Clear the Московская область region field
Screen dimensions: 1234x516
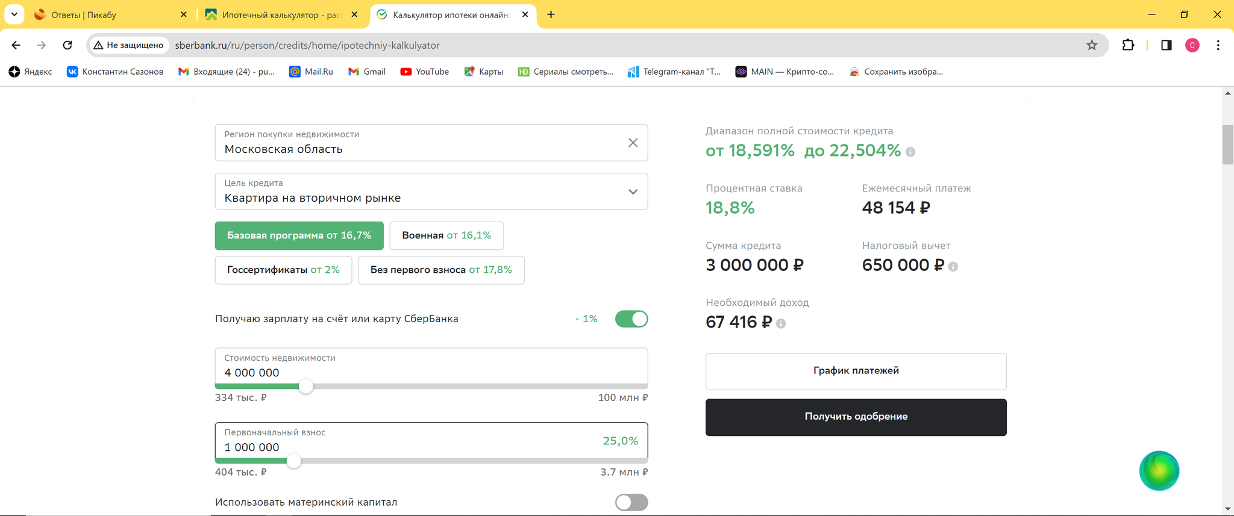click(633, 143)
